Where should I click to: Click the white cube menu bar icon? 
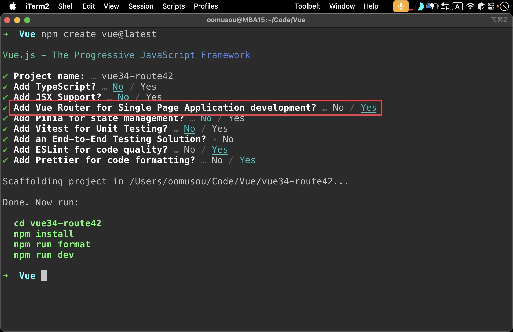(x=481, y=6)
